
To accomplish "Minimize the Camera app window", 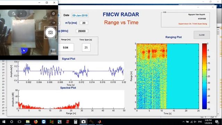I will 39,2.
